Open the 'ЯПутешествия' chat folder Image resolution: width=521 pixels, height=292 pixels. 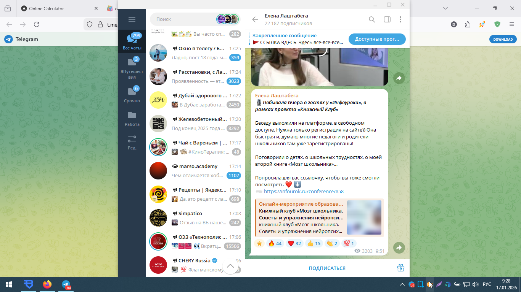pyautogui.click(x=132, y=68)
